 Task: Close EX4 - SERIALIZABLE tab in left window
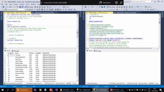30,13
